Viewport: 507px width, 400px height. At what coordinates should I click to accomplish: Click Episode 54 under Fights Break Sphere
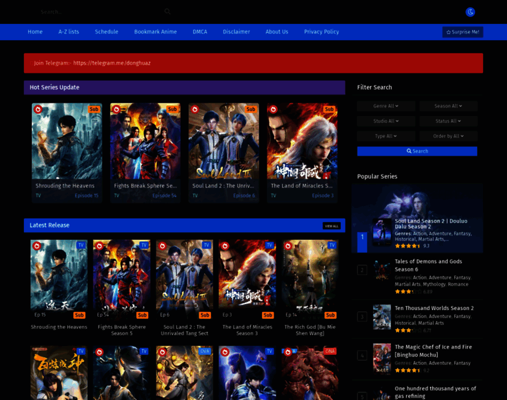click(164, 195)
